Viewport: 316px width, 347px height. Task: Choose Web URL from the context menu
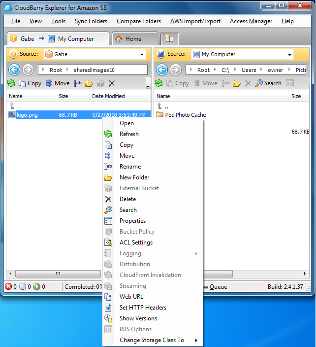[153, 297]
